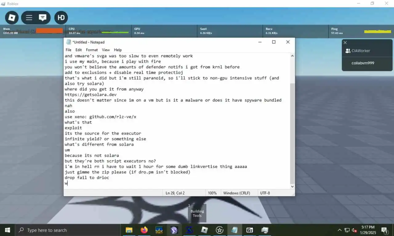This screenshot has height=236, width=394.
Task: Click 'UTF-8' encoding in Notepad status bar
Action: pos(265,193)
